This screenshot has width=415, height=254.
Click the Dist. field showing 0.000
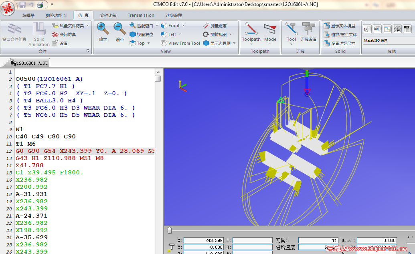[377, 240]
